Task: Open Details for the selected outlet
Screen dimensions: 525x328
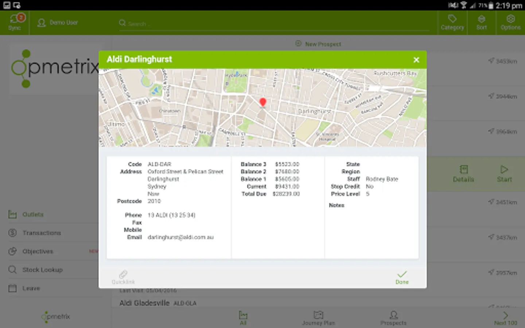Action: point(463,174)
